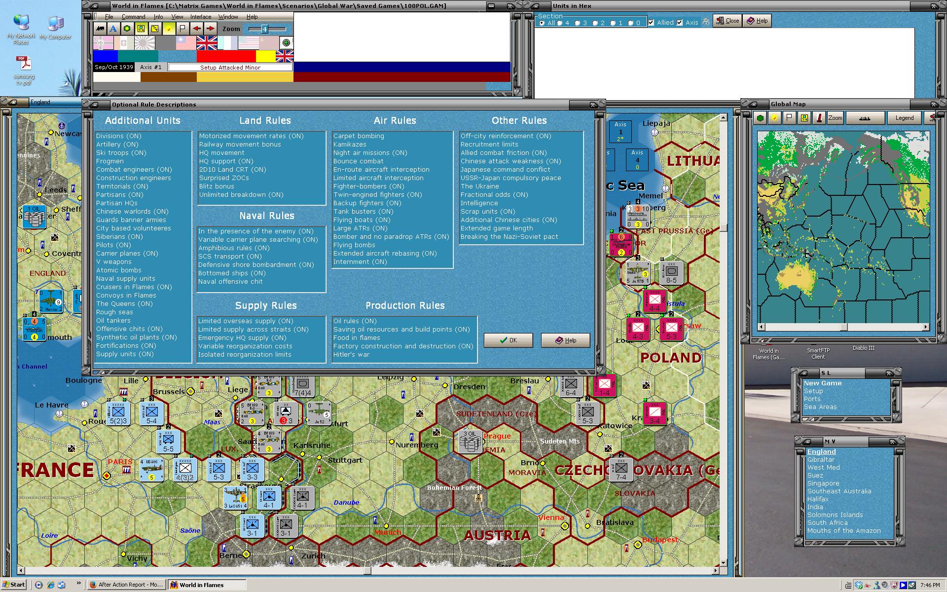Image resolution: width=947 pixels, height=592 pixels.
Task: Select the Chinese flag in flag row
Action: 186,43
